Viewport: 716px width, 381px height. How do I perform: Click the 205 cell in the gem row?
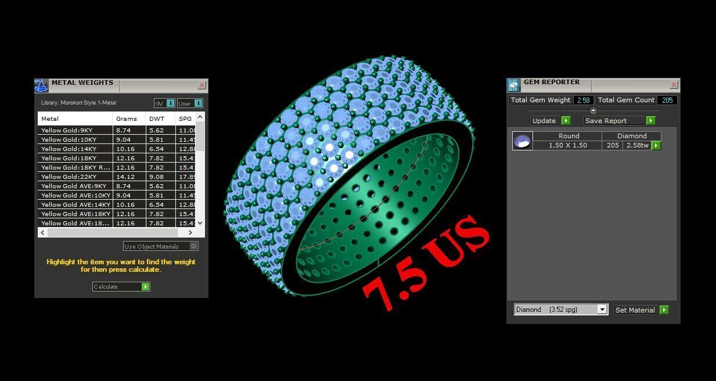[x=613, y=145]
